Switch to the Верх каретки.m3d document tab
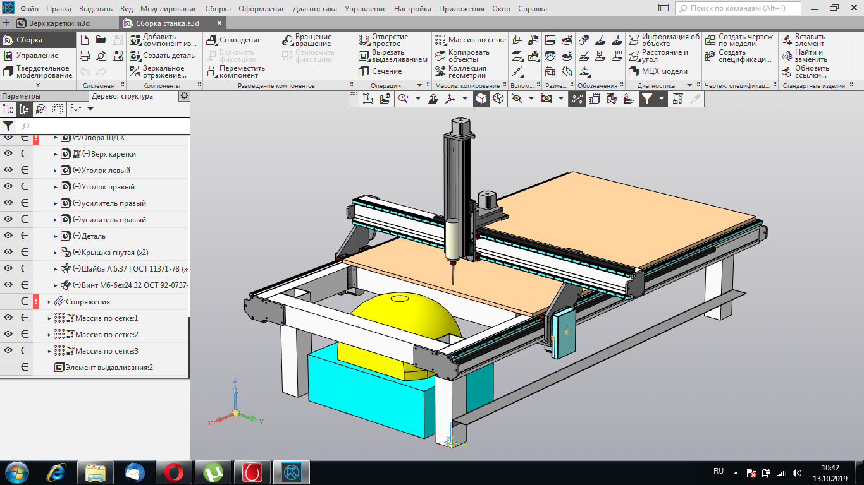Screen dimensions: 864x485 59,23
